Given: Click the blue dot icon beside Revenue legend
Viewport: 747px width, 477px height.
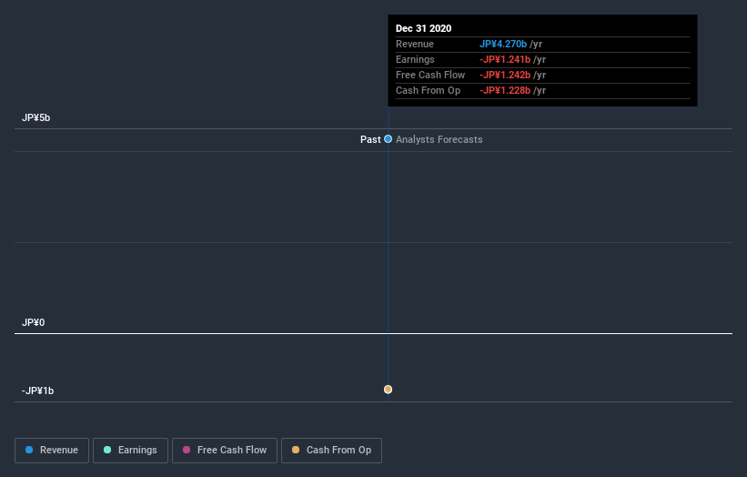Looking at the screenshot, I should pyautogui.click(x=29, y=450).
